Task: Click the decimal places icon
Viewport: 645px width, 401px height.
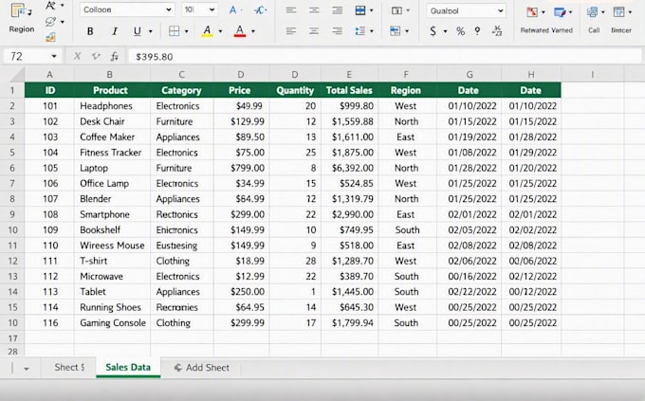Action: point(497,31)
